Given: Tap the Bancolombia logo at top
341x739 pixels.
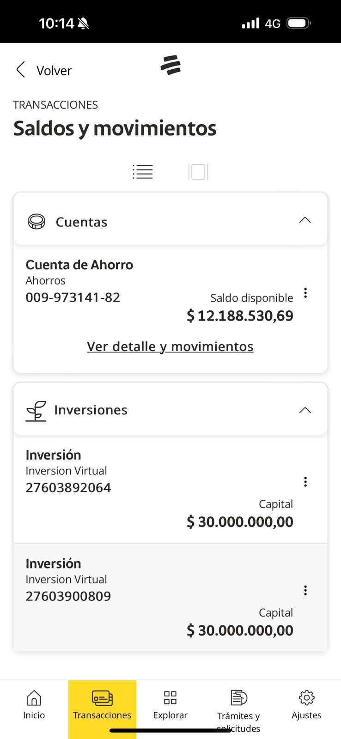Looking at the screenshot, I should pos(170,65).
